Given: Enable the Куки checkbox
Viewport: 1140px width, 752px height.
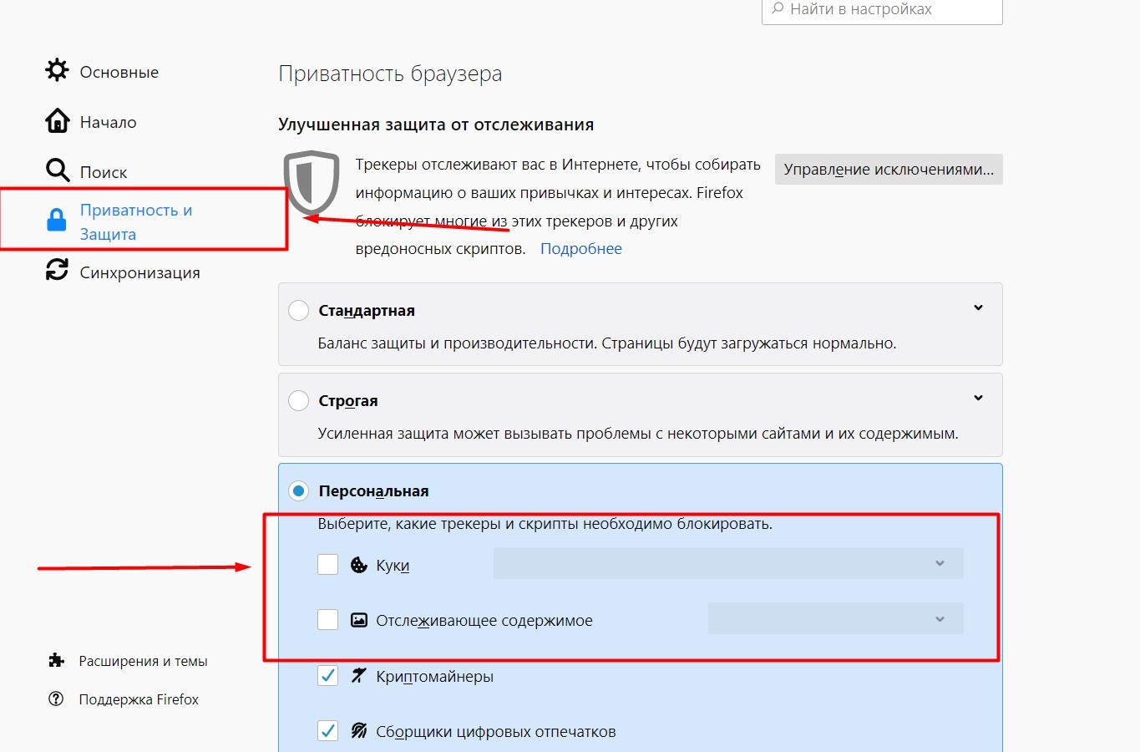Looking at the screenshot, I should pyautogui.click(x=327, y=565).
